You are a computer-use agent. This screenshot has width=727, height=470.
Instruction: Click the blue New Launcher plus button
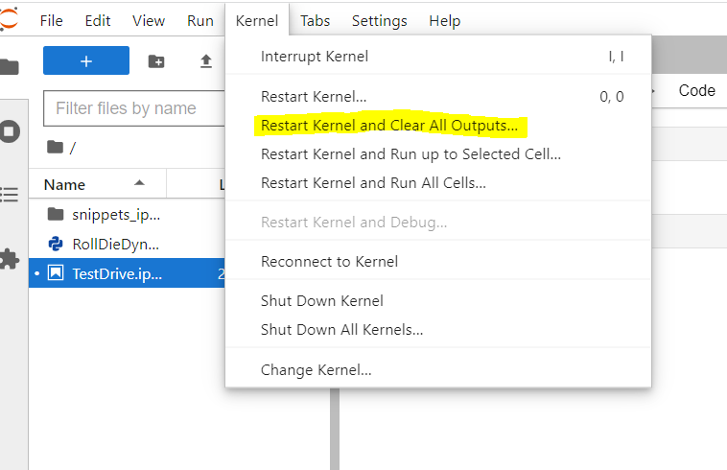[85, 60]
